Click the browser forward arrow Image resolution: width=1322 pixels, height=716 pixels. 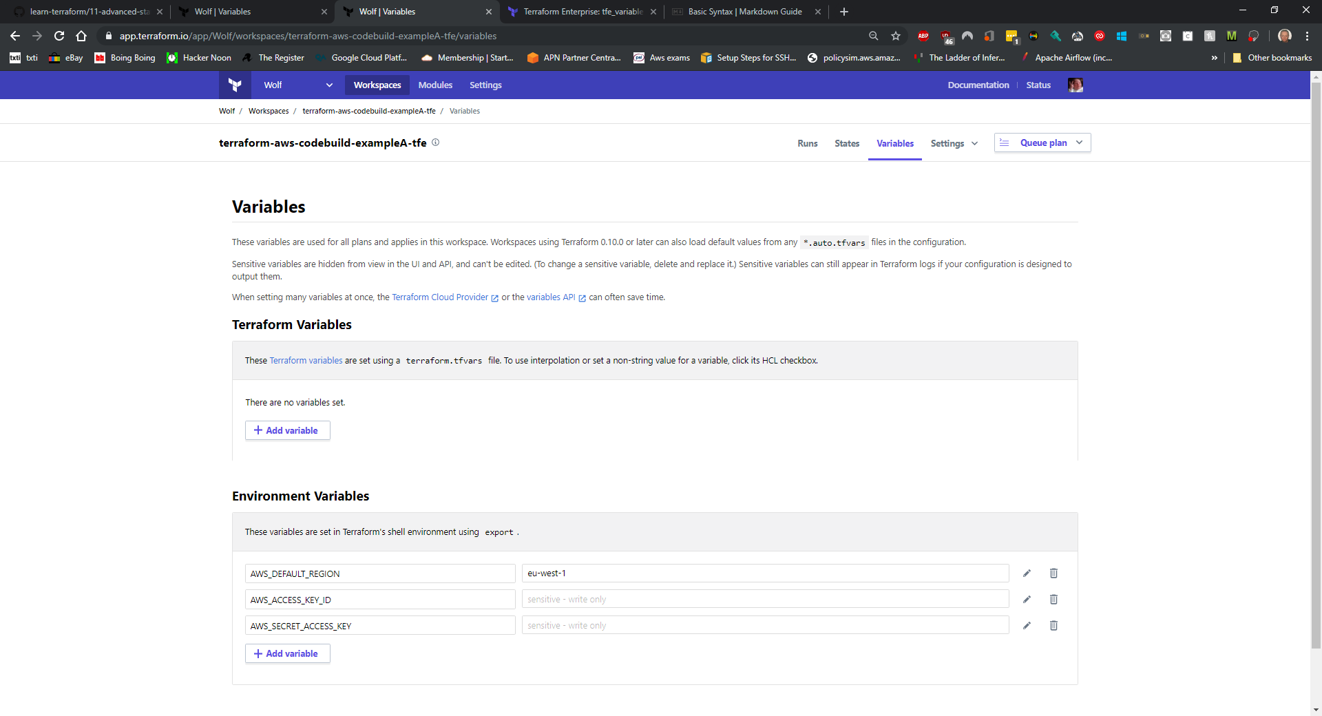tap(37, 36)
